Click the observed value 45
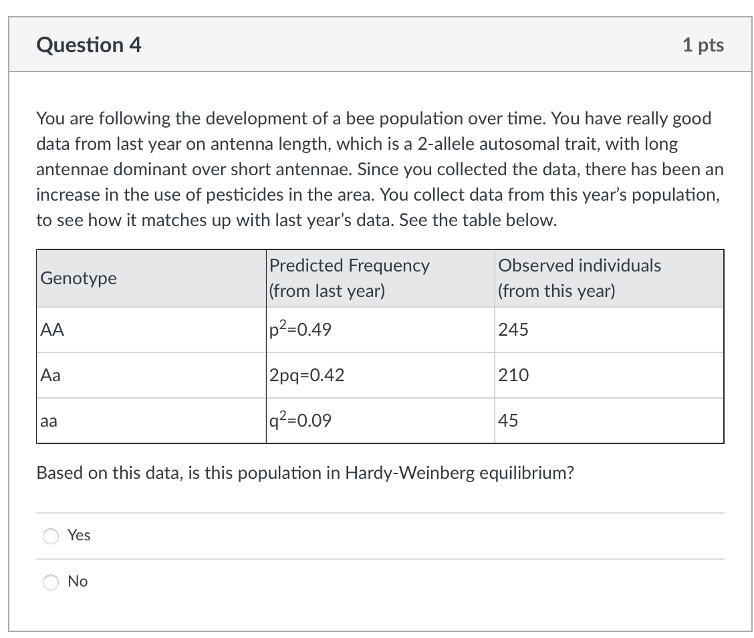Viewport: 754px width, 638px height. coord(507,421)
